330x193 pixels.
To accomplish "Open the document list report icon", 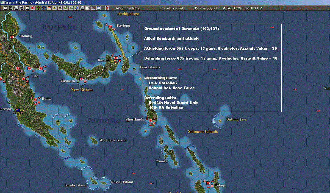I will click(x=10, y=8).
